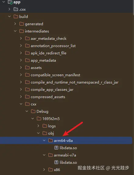This screenshot has height=175, width=134.
Task: Expand the x86 folder arrow
Action: click(x=44, y=170)
